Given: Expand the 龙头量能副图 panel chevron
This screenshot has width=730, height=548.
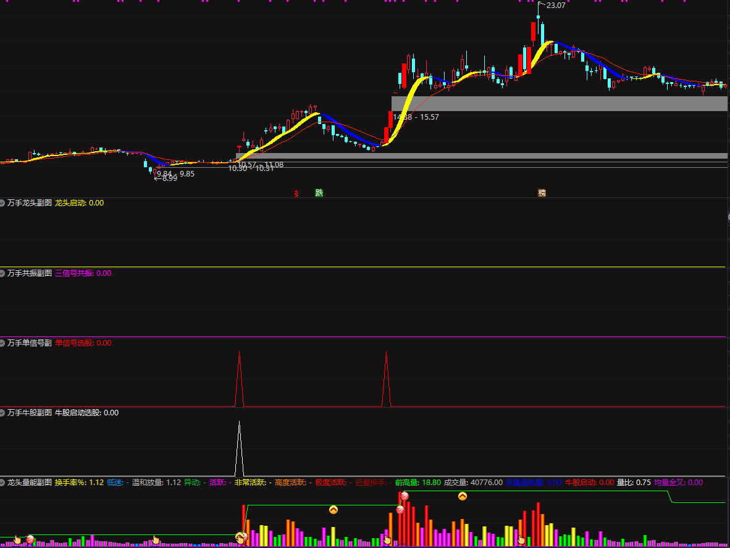Looking at the screenshot, I should pos(2,482).
